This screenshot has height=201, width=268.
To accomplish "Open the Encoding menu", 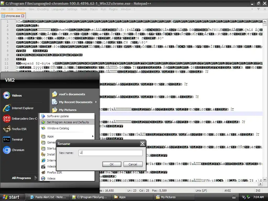I will (43, 9).
